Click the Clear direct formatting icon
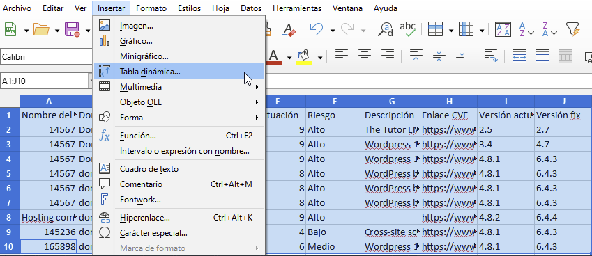The height and width of the screenshot is (256, 592). tap(290, 29)
